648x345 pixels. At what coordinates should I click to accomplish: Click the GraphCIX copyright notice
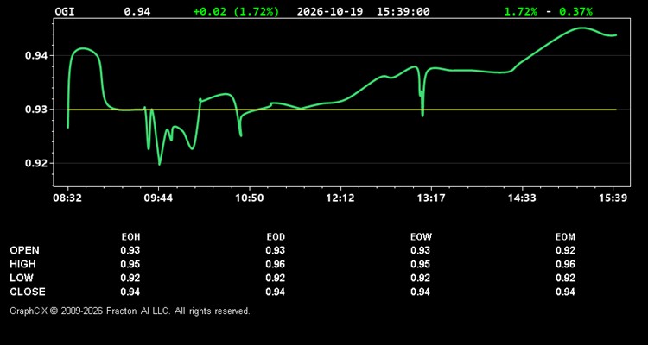coord(130,310)
